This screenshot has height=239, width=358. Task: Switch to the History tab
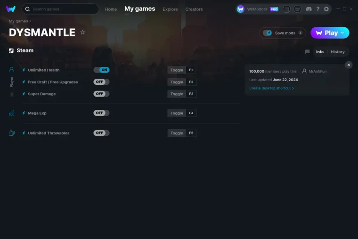337,52
